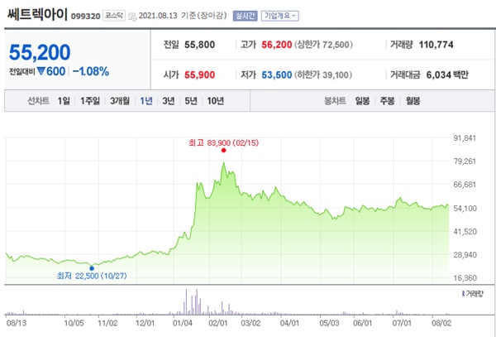Click the current price 55,200
Viewport: 496px width, 337px height.
40,52
